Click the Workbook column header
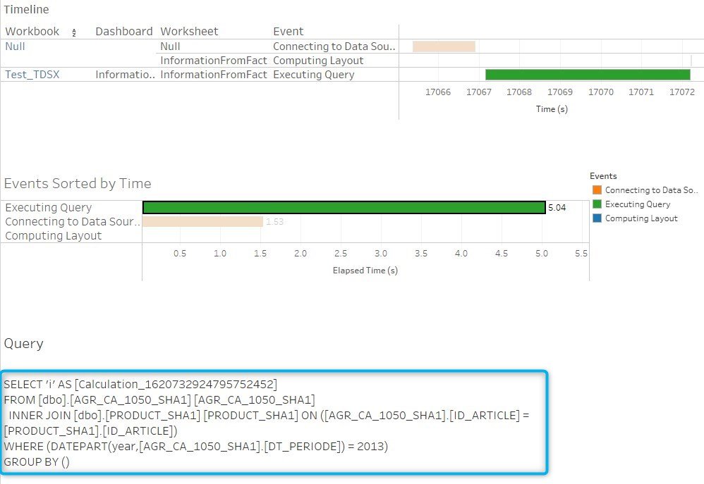 [x=32, y=32]
